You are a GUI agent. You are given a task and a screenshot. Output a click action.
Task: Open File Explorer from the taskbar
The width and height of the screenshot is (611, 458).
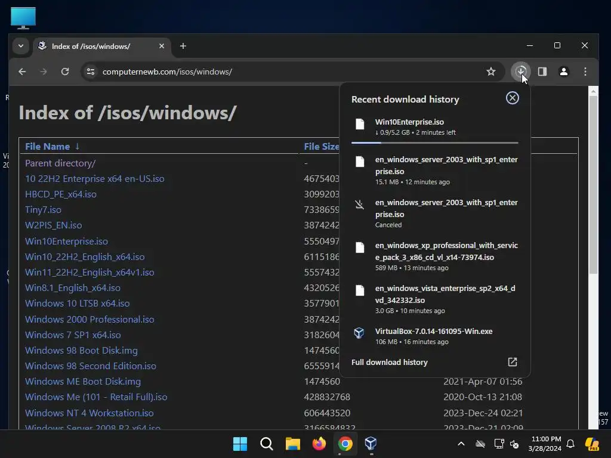click(292, 444)
